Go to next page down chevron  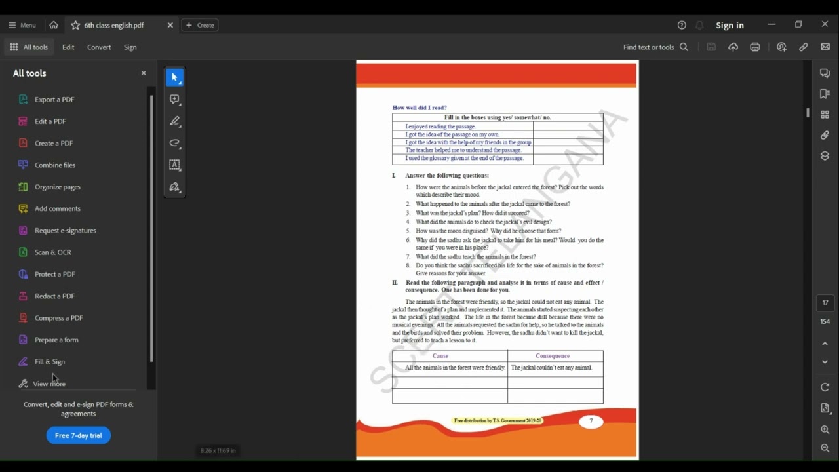tap(825, 362)
